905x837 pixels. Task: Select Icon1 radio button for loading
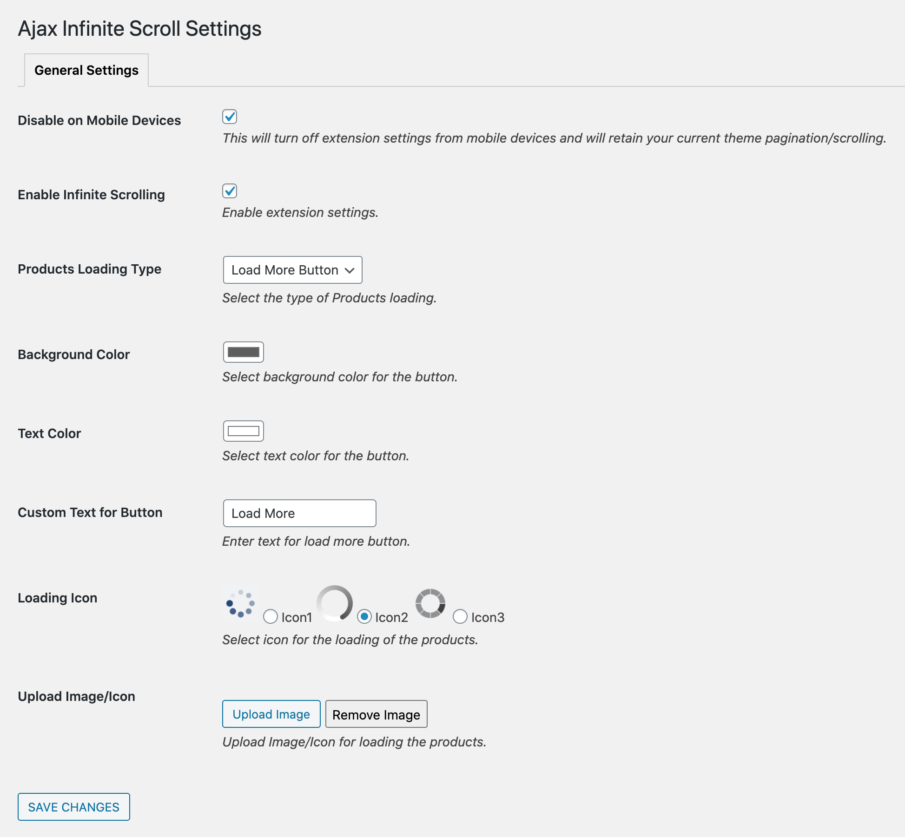point(271,616)
